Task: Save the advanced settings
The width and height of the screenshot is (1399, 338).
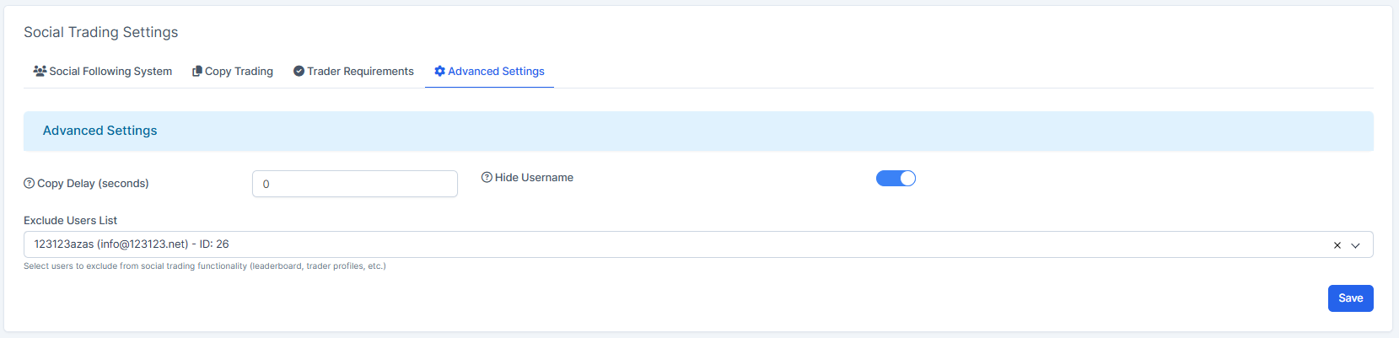Action: tap(1351, 298)
